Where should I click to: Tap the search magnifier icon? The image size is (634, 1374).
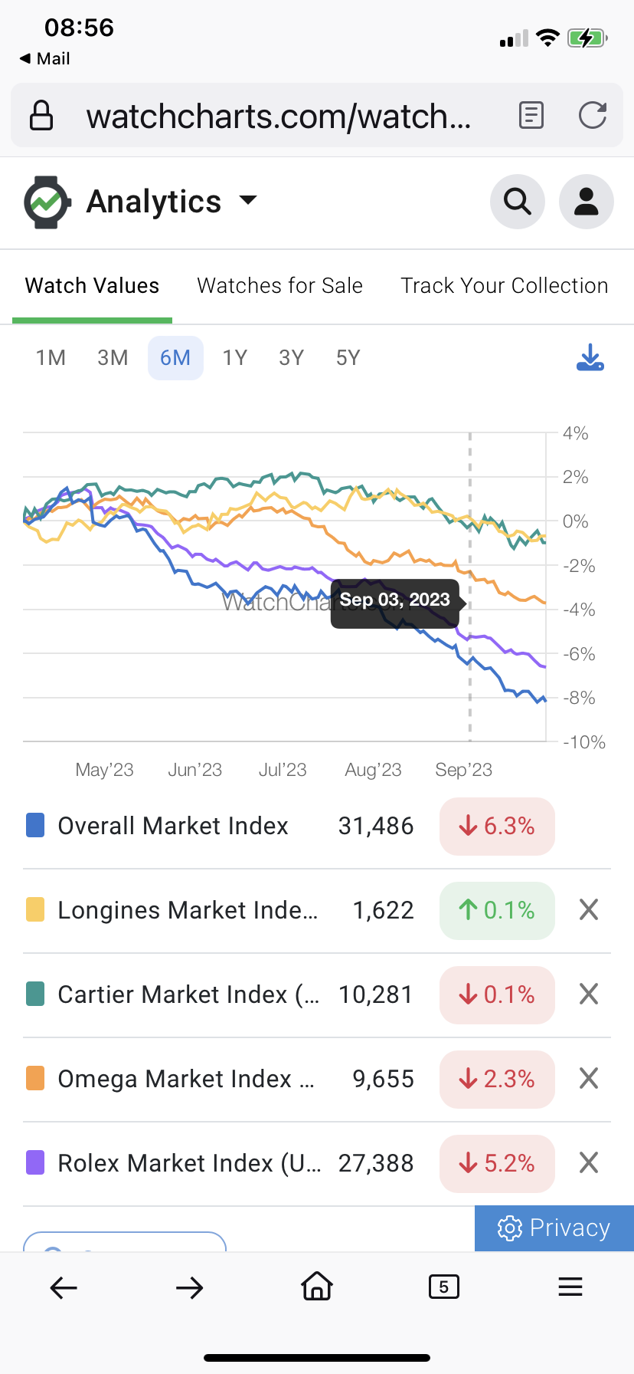point(517,202)
